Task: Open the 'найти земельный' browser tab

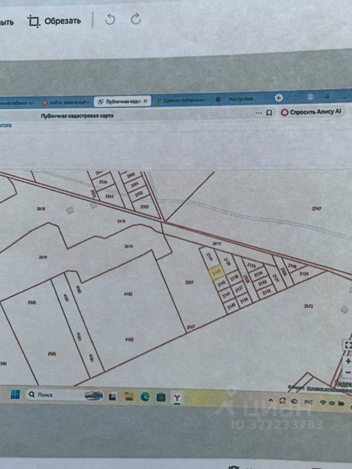Action: tap(66, 103)
